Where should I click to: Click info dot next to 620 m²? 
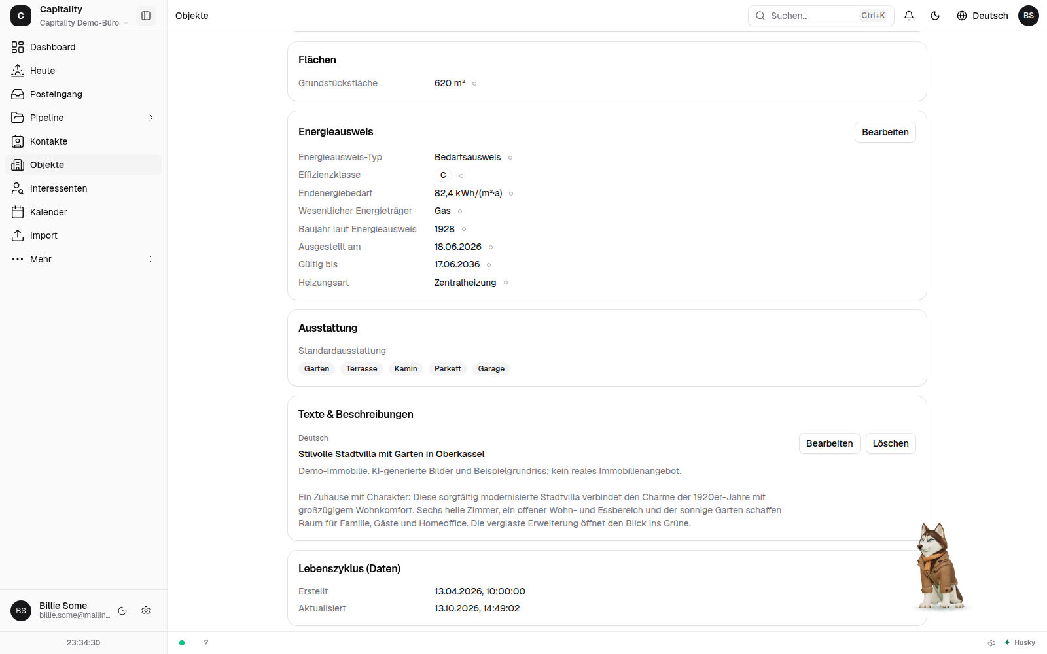click(474, 84)
